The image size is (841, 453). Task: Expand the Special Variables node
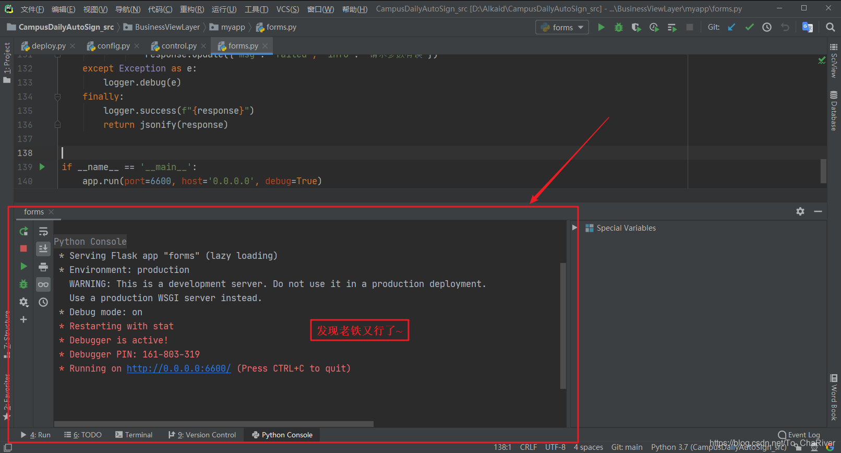click(574, 228)
